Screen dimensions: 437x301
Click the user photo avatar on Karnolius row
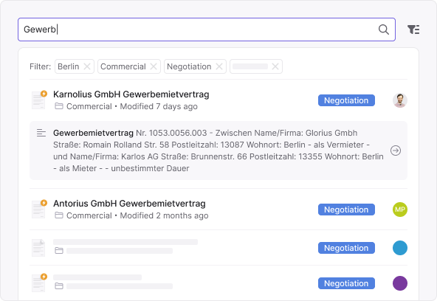tap(400, 100)
